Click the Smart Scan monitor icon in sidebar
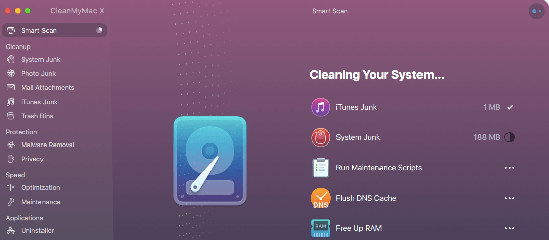Screen dimensions: 549x240 [x=11, y=30]
